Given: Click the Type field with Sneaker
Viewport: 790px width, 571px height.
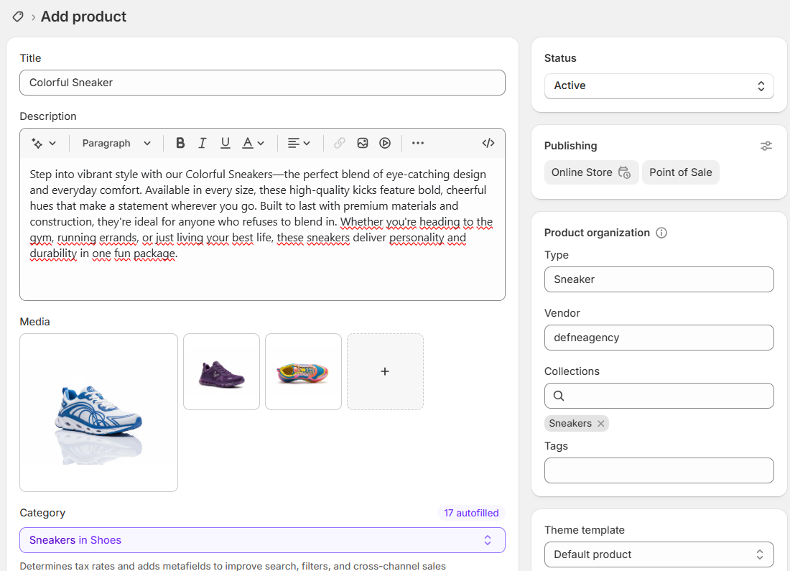Looking at the screenshot, I should pyautogui.click(x=659, y=279).
